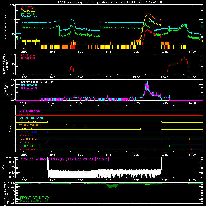Click 13:00 time label under SAS panel
Screen dimensions: 206x206
pos(80,181)
